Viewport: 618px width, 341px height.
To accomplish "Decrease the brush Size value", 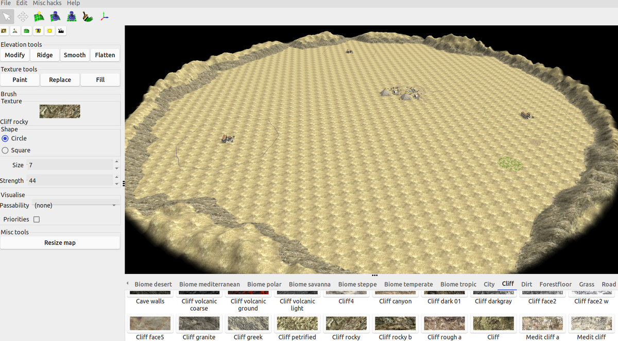I will tap(116, 168).
